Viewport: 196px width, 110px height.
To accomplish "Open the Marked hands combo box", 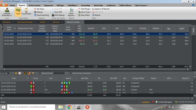I will pyautogui.click(x=60, y=73).
